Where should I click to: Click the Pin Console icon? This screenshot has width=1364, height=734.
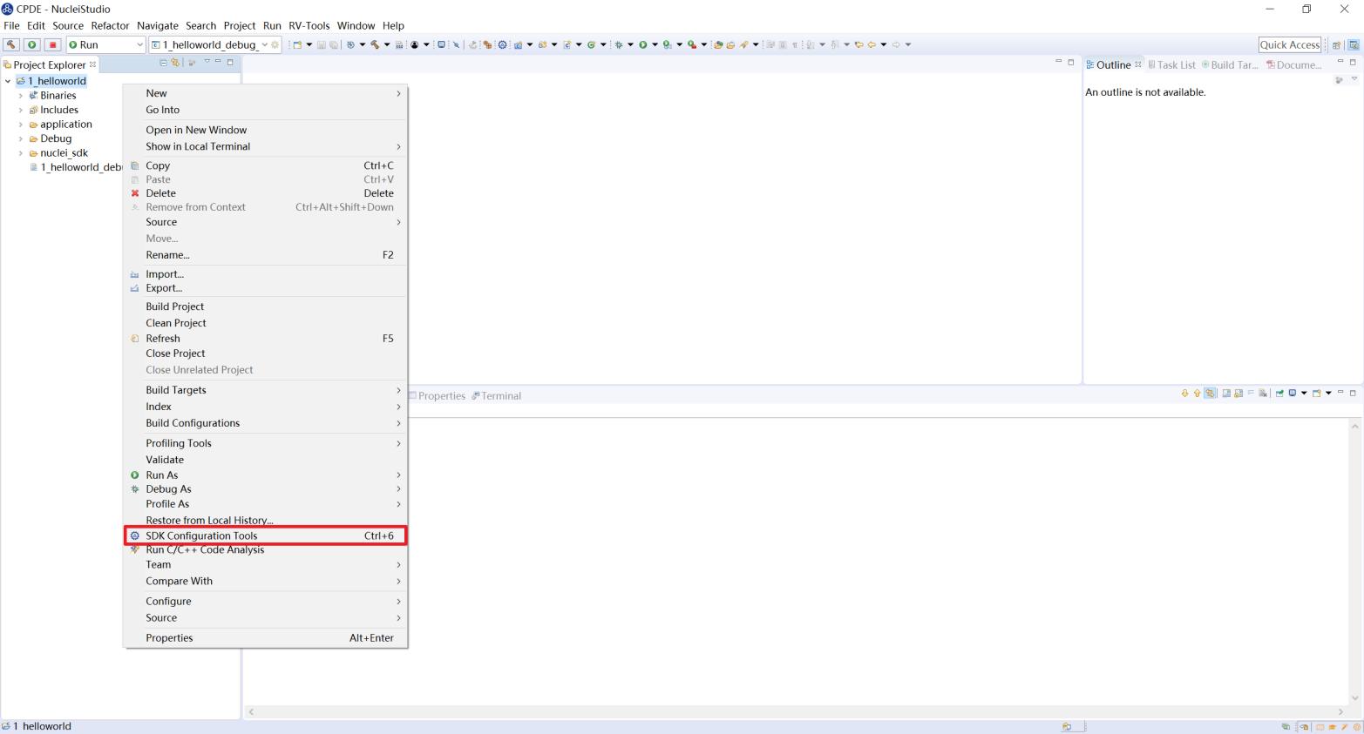click(1279, 394)
